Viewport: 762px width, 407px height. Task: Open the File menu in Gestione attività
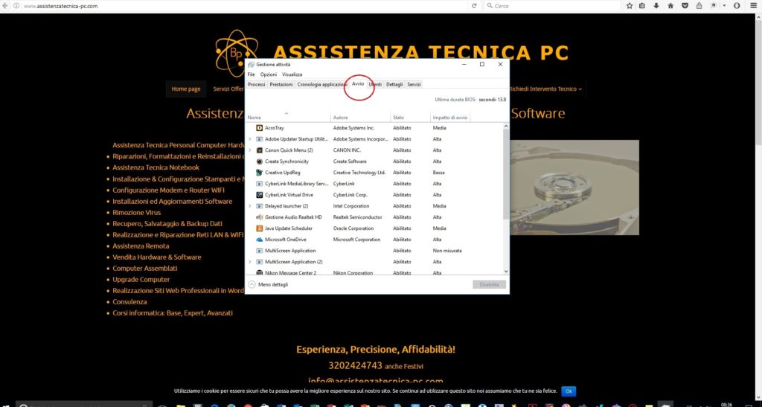(252, 74)
